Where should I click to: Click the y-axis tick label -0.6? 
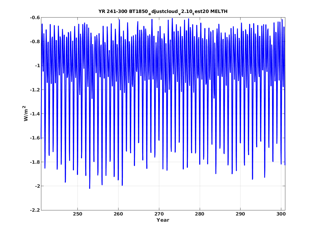[35, 18]
